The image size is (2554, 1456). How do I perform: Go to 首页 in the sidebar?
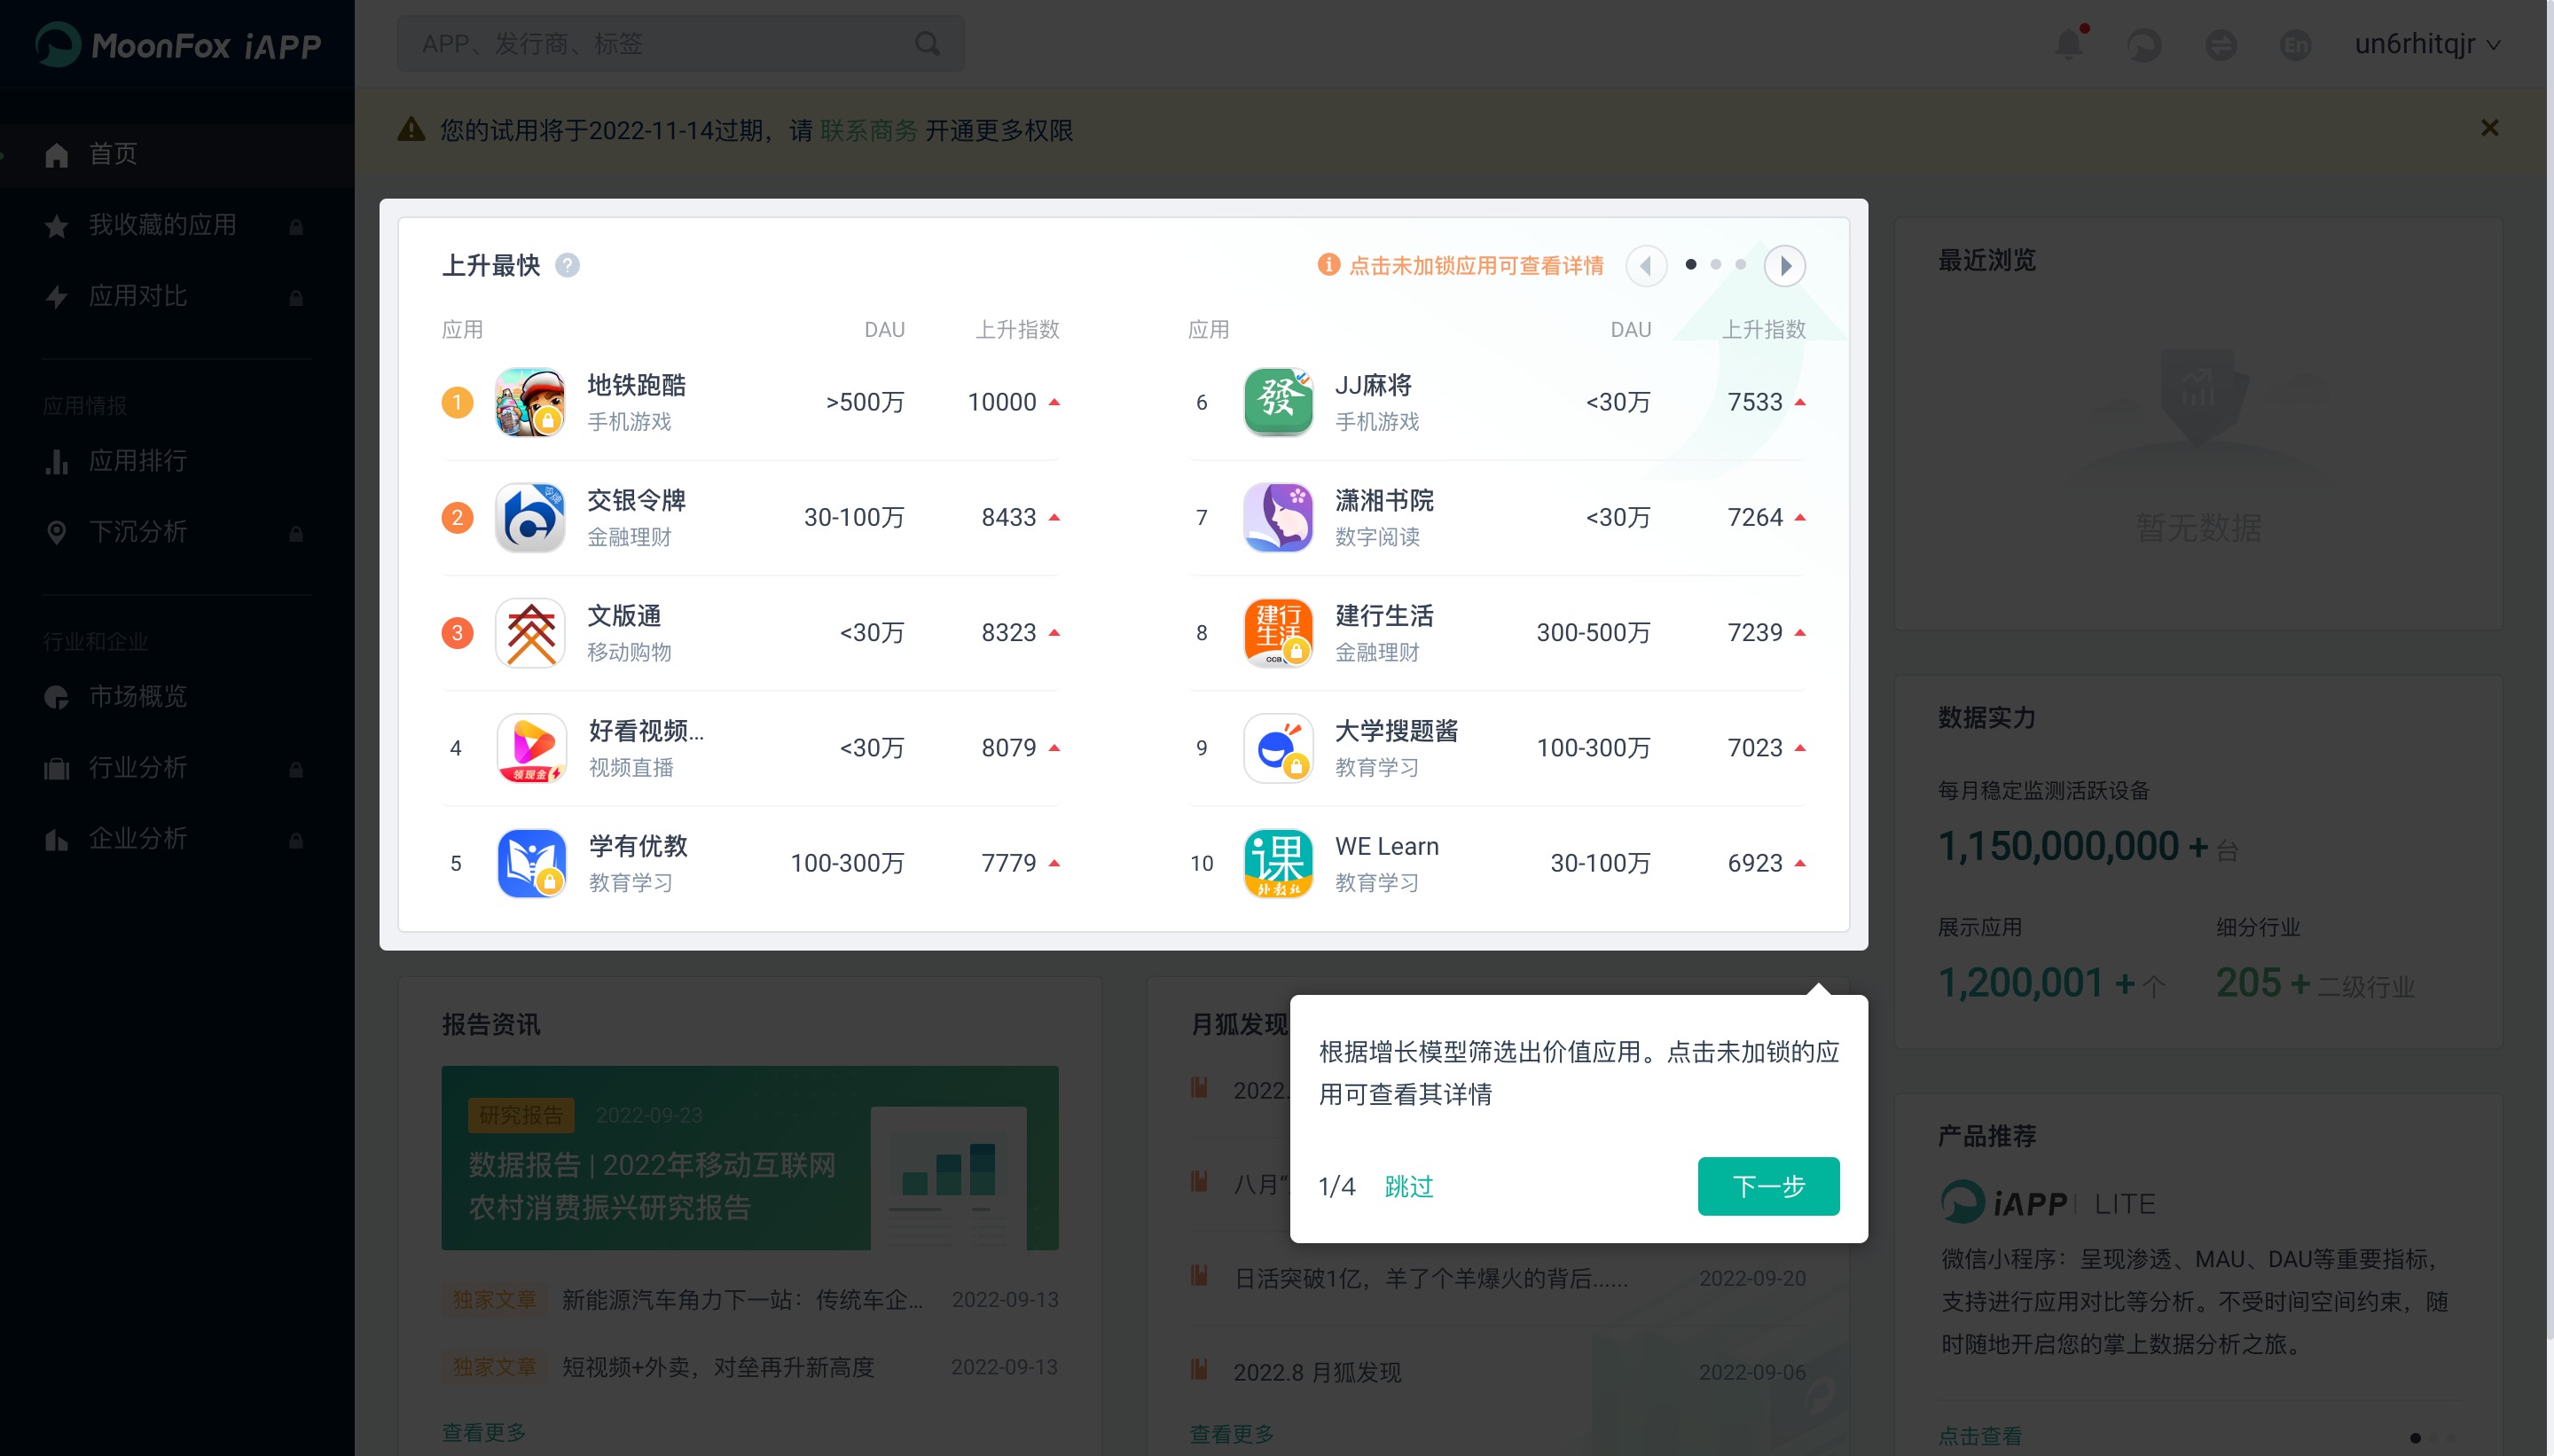point(177,154)
